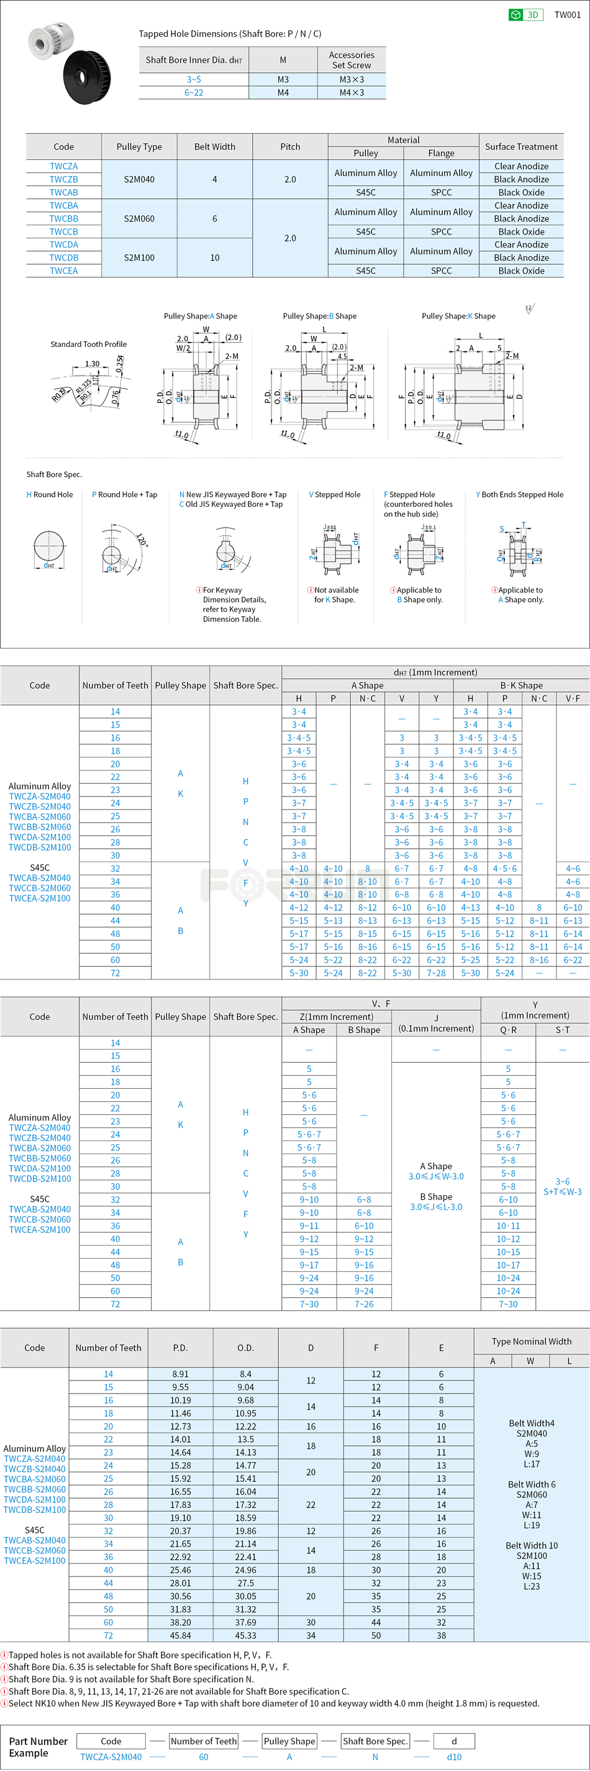Image resolution: width=590 pixels, height=1771 pixels.
Task: Click the 'dH7 (1mm Increment)' table header
Action: [x=435, y=672]
